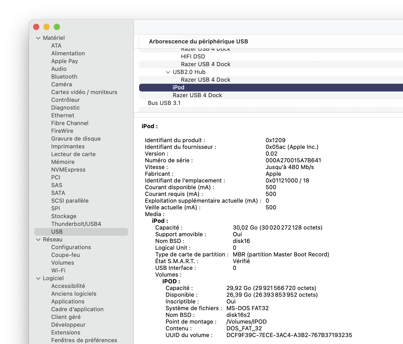
Task: Collapse the USB2.0 Hub tree node
Action: point(168,72)
